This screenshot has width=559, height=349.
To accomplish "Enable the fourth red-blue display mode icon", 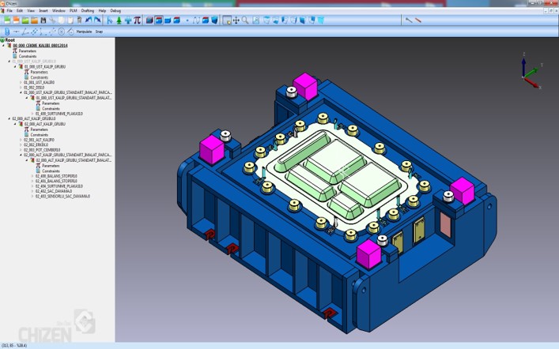I will (x=176, y=21).
